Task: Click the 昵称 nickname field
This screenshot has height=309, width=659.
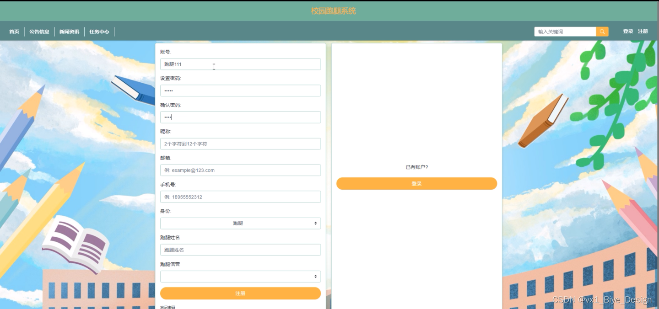Action: coord(240,144)
